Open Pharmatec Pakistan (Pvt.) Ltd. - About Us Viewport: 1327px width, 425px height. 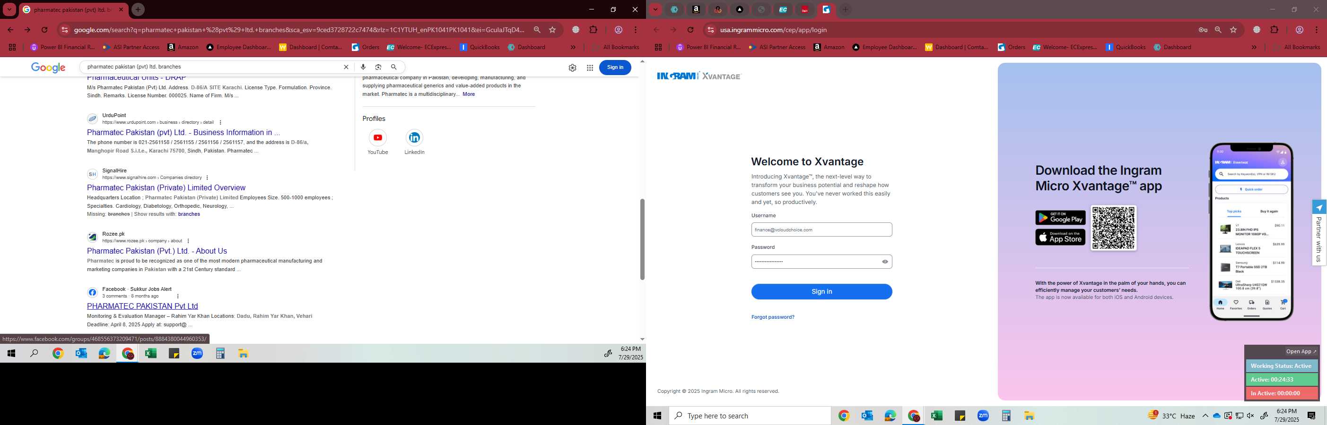coord(157,251)
